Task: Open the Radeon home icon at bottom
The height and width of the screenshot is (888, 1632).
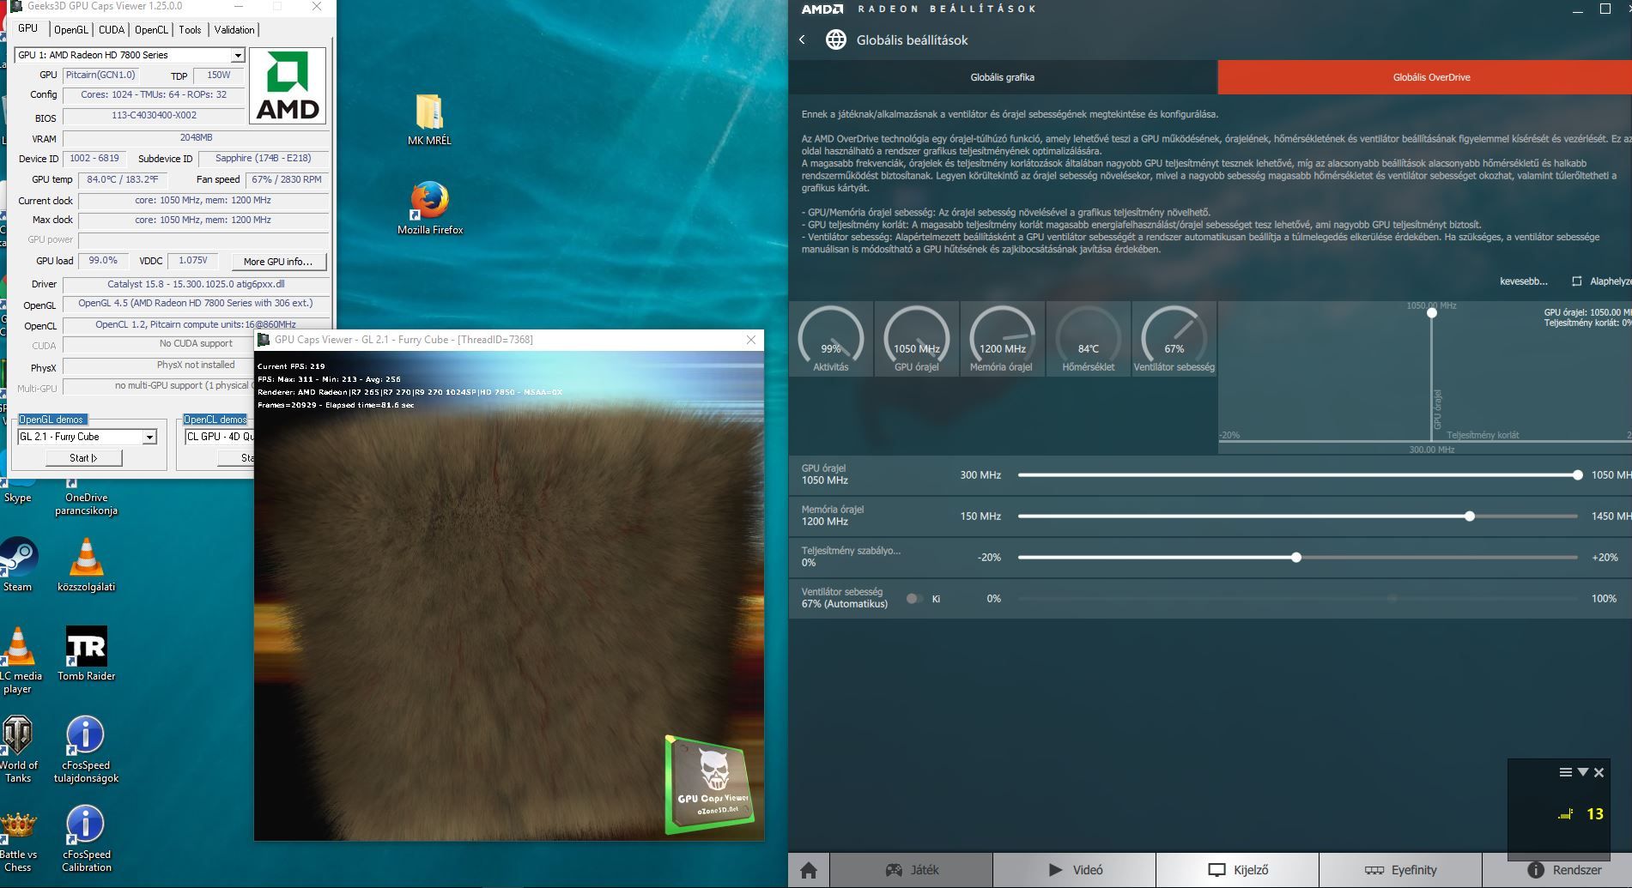Action: point(809,870)
